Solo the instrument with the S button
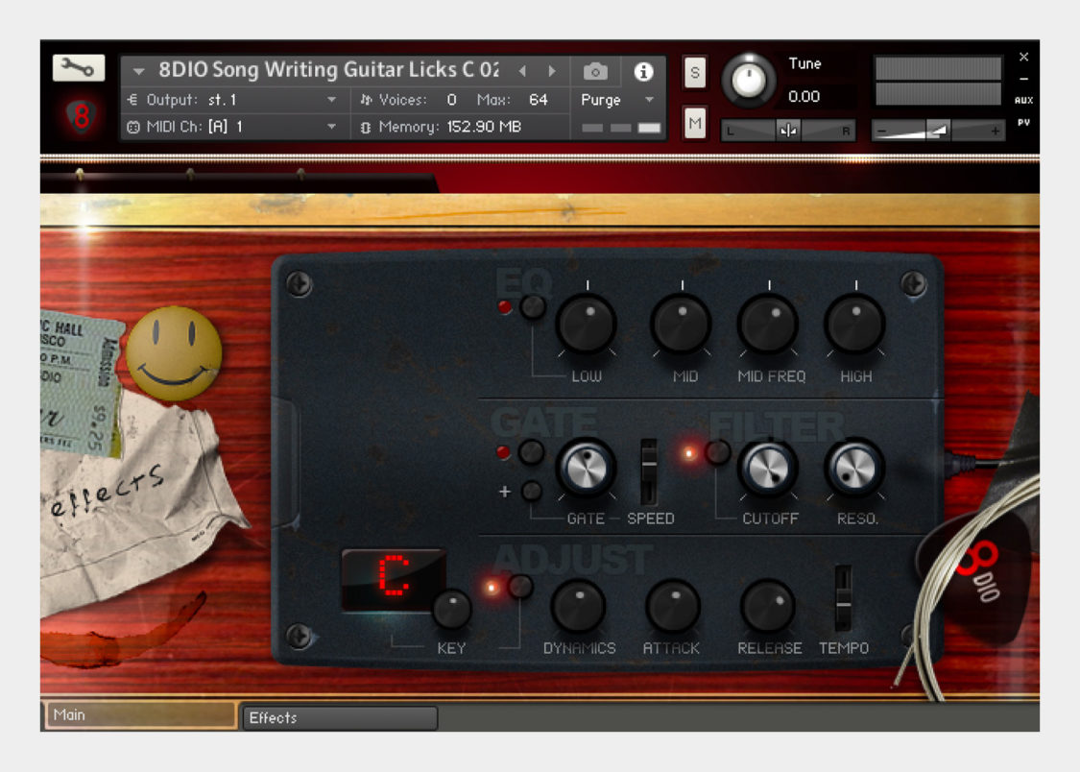 click(x=693, y=72)
